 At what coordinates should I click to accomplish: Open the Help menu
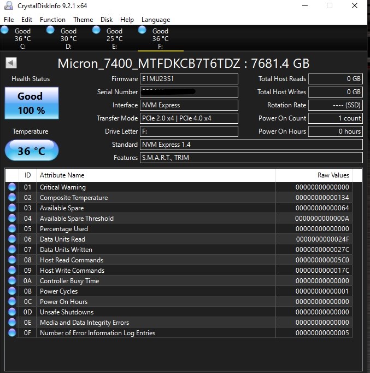(127, 20)
